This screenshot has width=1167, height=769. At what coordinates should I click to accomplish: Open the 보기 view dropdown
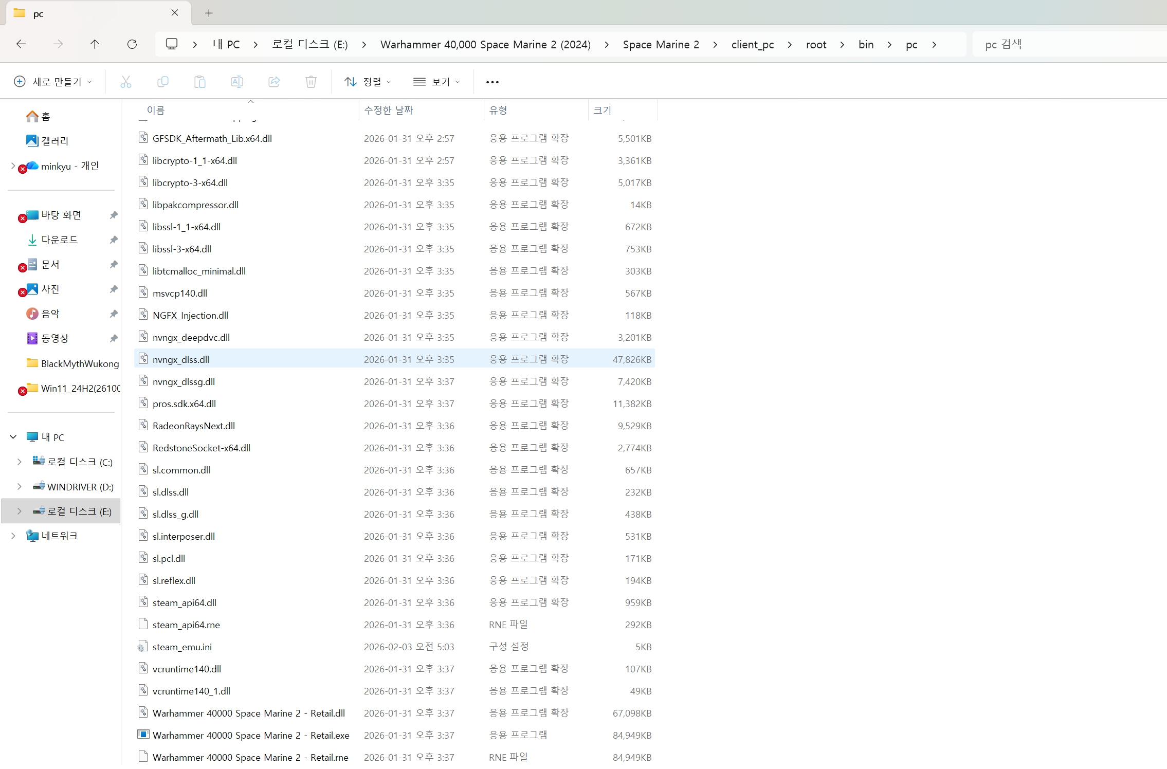(436, 82)
